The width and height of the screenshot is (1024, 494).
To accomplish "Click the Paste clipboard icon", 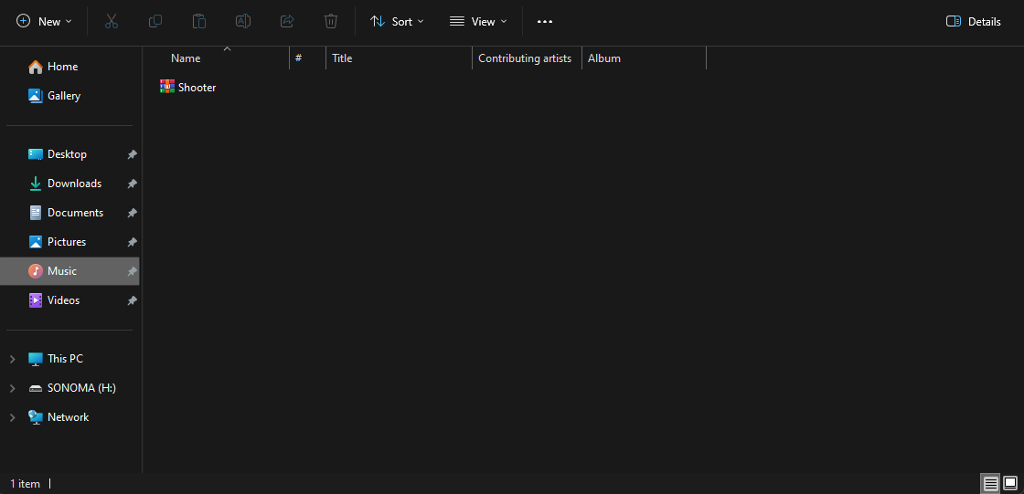I will (199, 21).
